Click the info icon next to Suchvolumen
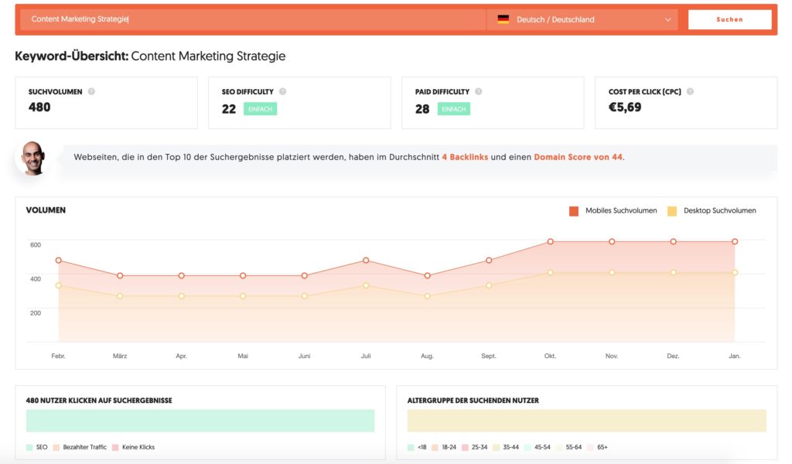792x464 pixels. [91, 92]
